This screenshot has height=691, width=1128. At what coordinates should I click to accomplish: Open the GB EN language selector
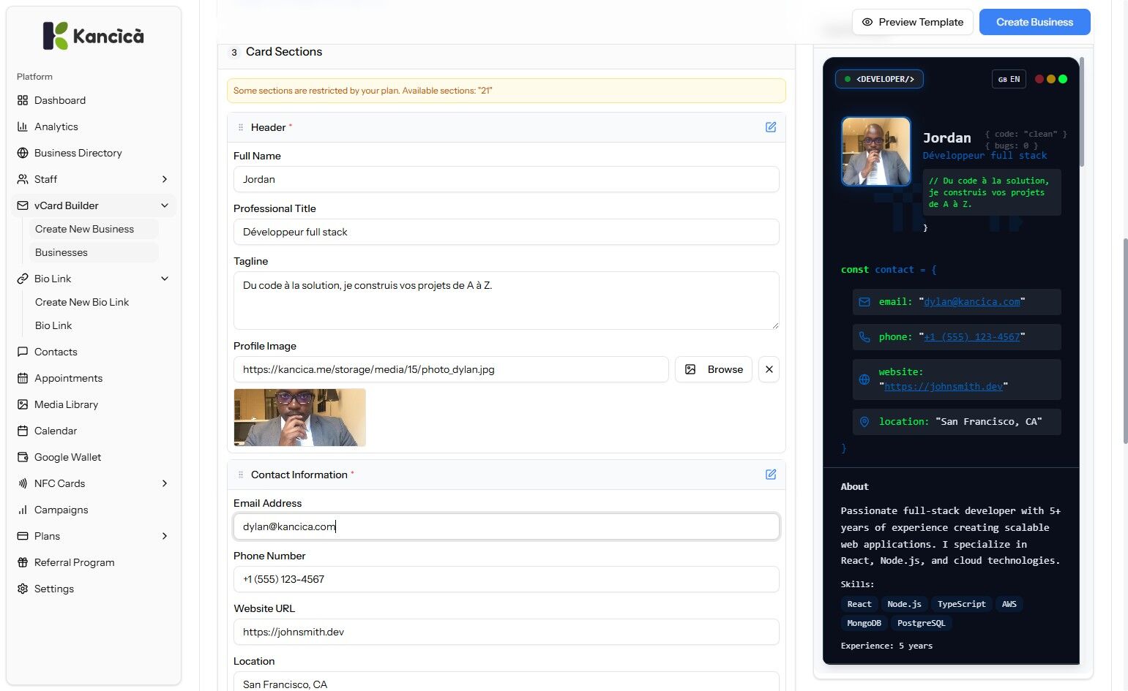pos(1009,79)
